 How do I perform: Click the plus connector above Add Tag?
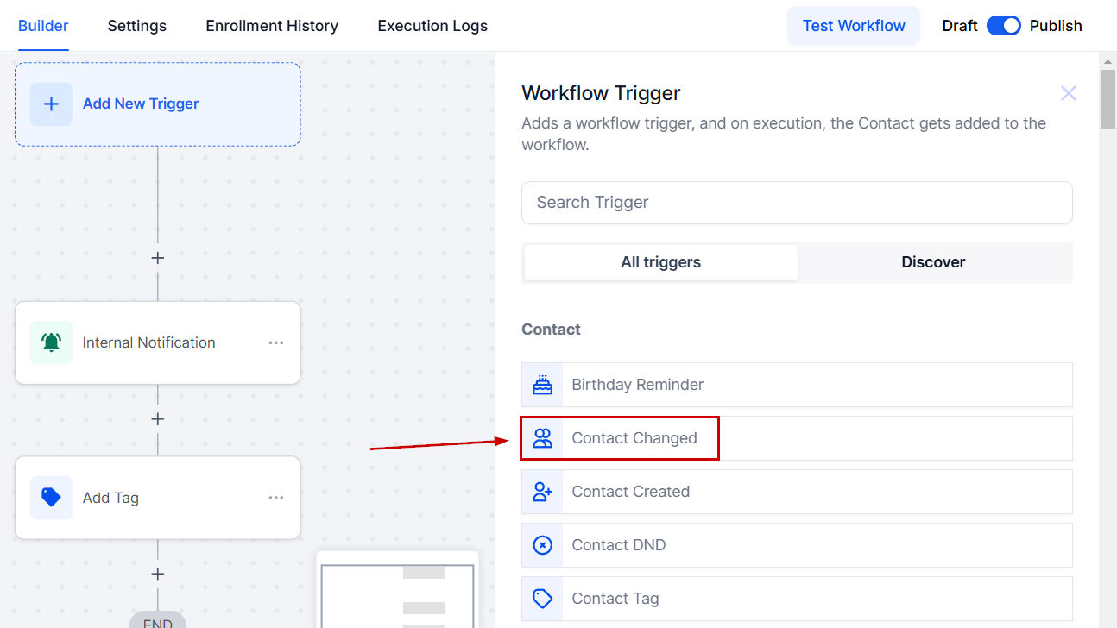pyautogui.click(x=157, y=419)
